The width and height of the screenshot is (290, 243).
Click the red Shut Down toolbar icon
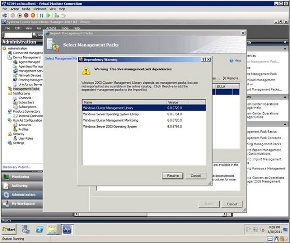point(26,16)
